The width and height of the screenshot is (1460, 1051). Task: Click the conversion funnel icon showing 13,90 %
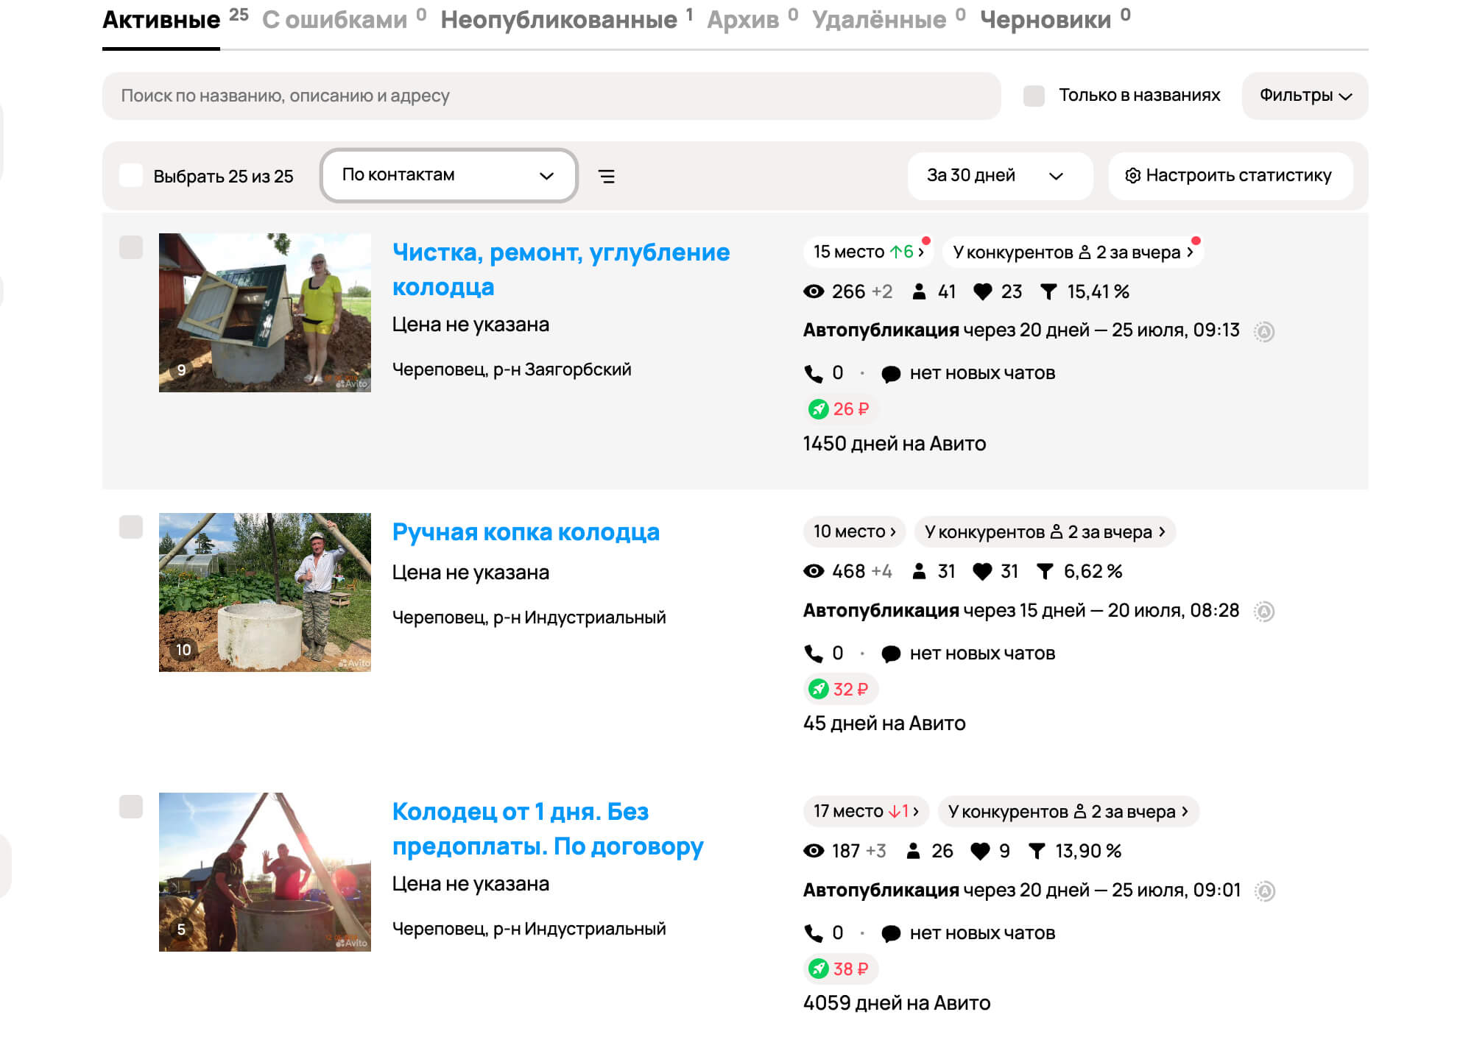1037,852
